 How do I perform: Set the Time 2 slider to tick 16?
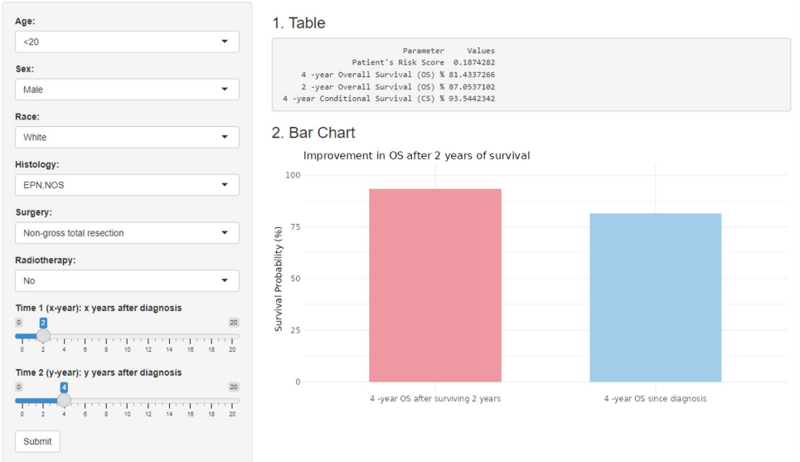[x=191, y=400]
